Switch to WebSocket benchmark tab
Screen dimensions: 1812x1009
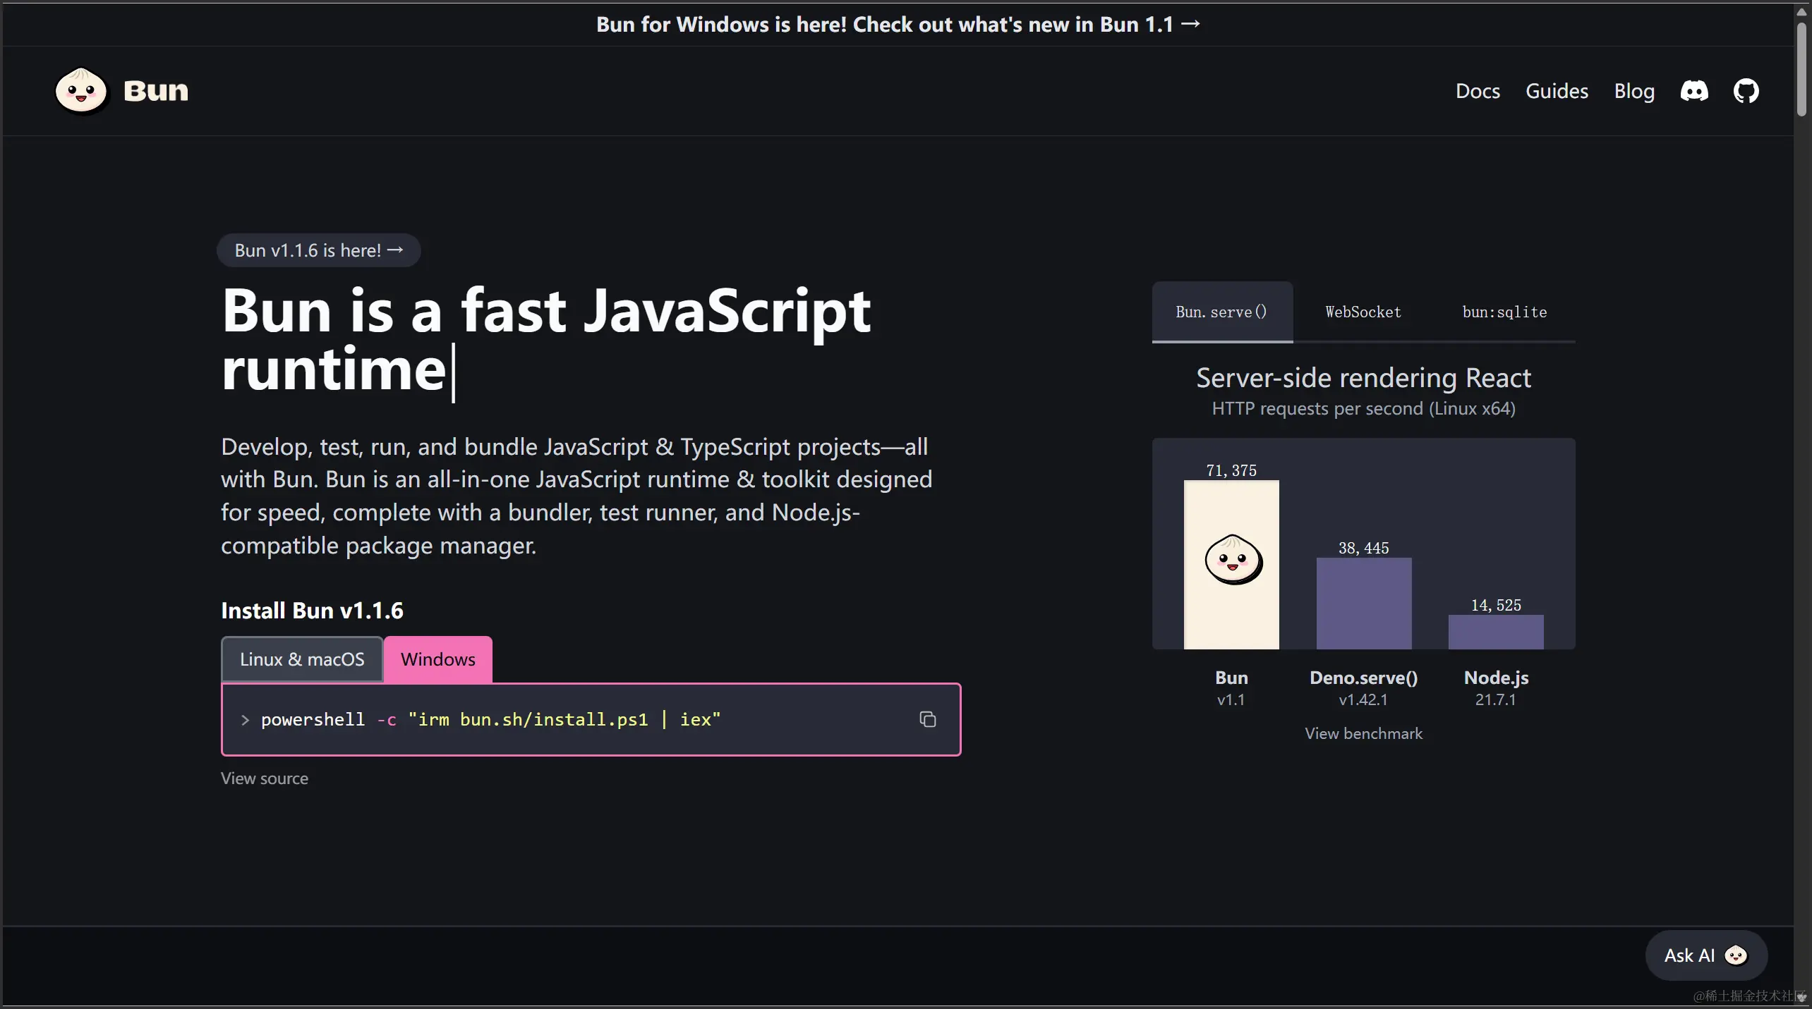tap(1363, 312)
